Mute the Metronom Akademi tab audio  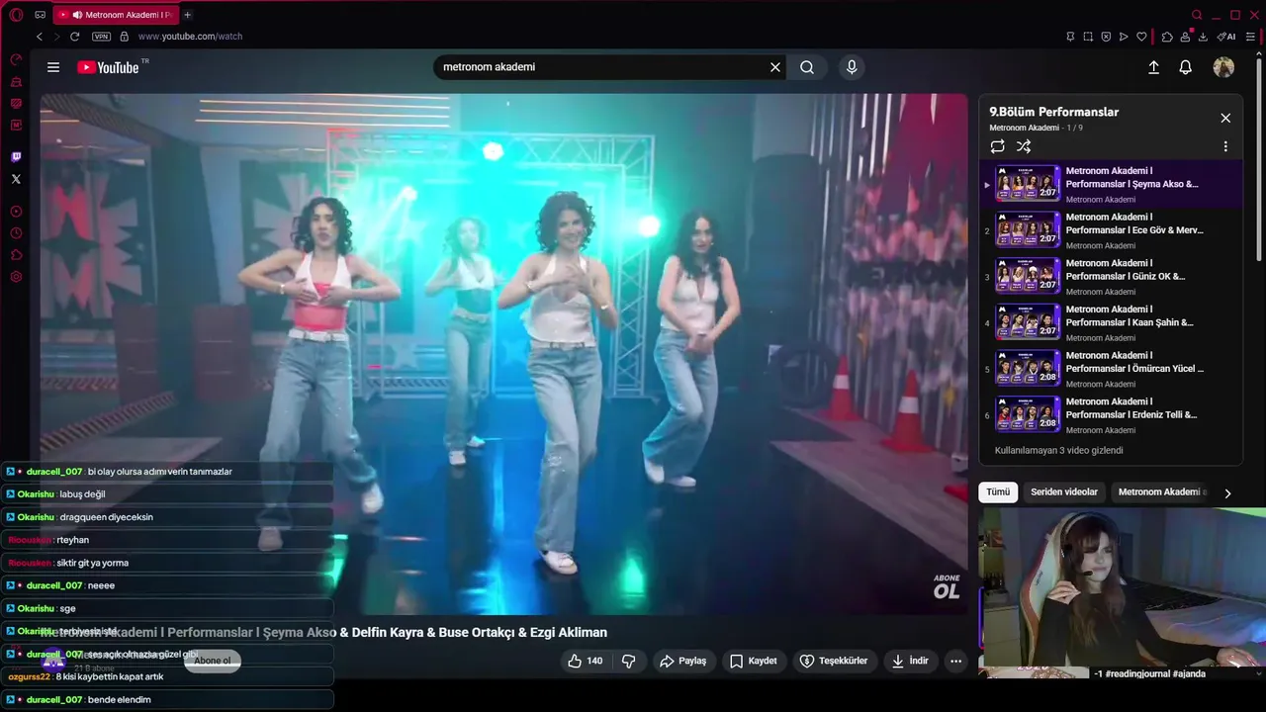point(77,15)
